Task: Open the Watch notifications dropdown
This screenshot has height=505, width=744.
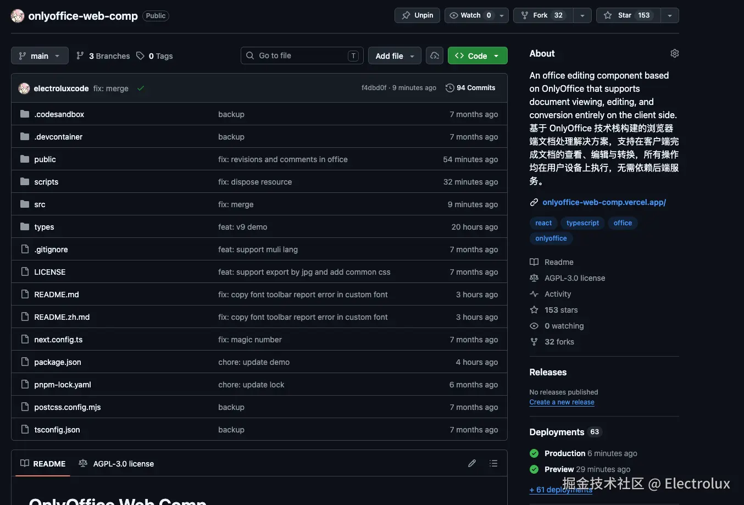Action: pos(476,15)
